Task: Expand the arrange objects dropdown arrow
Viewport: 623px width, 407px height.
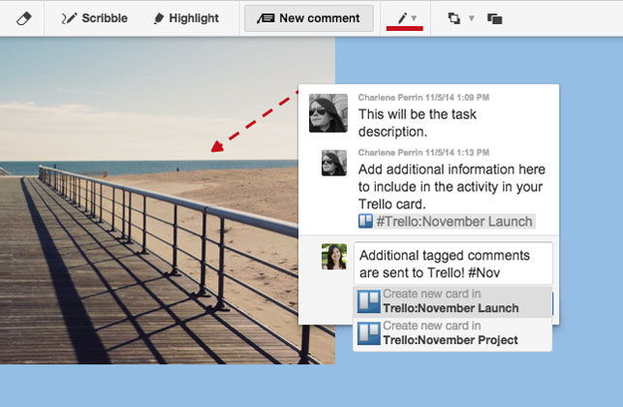Action: tap(472, 17)
